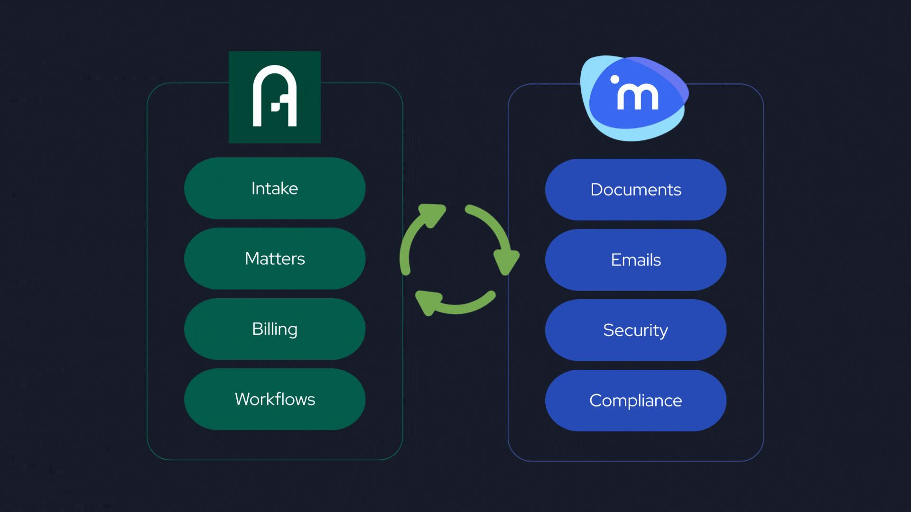
Task: Click the Billing pill
Action: pyautogui.click(x=274, y=329)
